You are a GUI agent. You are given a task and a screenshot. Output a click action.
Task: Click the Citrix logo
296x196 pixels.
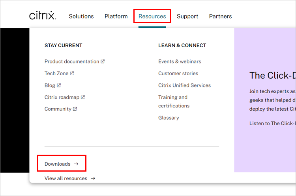click(43, 16)
